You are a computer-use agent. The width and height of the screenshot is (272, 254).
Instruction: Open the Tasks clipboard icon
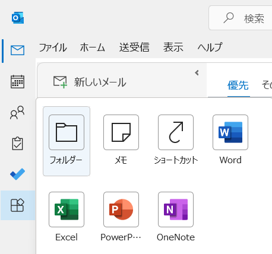pyautogui.click(x=17, y=144)
